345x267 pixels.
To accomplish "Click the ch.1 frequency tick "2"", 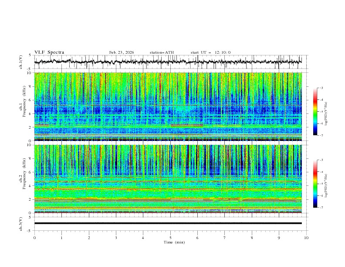I will tap(30, 127).
